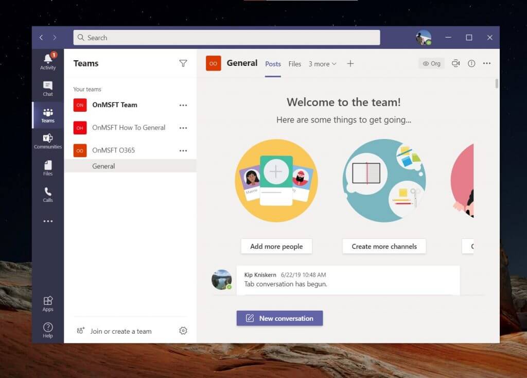The width and height of the screenshot is (527, 378).
Task: Click the red OH team avatar
Action: (x=80, y=128)
